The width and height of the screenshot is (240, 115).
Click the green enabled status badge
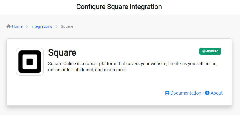click(210, 51)
